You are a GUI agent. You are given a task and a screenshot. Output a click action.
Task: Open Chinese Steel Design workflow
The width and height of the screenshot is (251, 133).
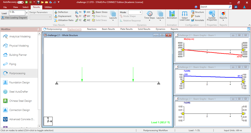point(19,101)
